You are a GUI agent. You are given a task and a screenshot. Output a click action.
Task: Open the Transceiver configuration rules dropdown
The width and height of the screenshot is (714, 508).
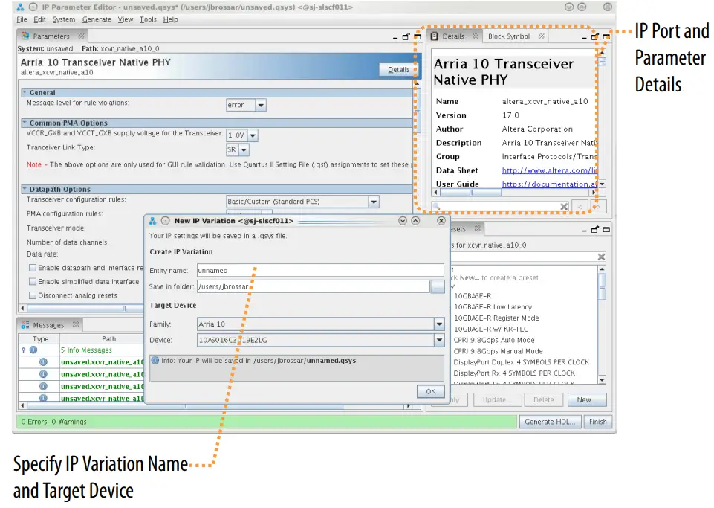(374, 201)
